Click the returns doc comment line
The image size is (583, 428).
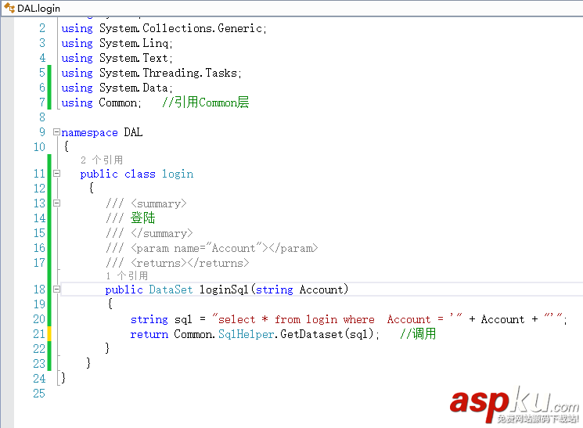point(178,263)
